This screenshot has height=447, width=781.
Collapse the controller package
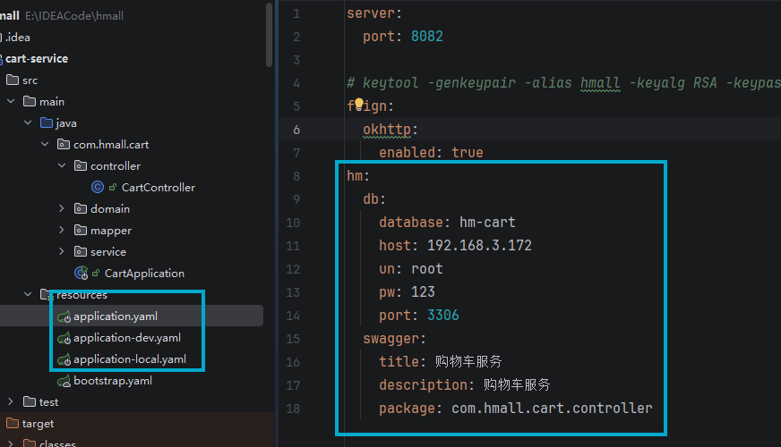[x=62, y=165]
